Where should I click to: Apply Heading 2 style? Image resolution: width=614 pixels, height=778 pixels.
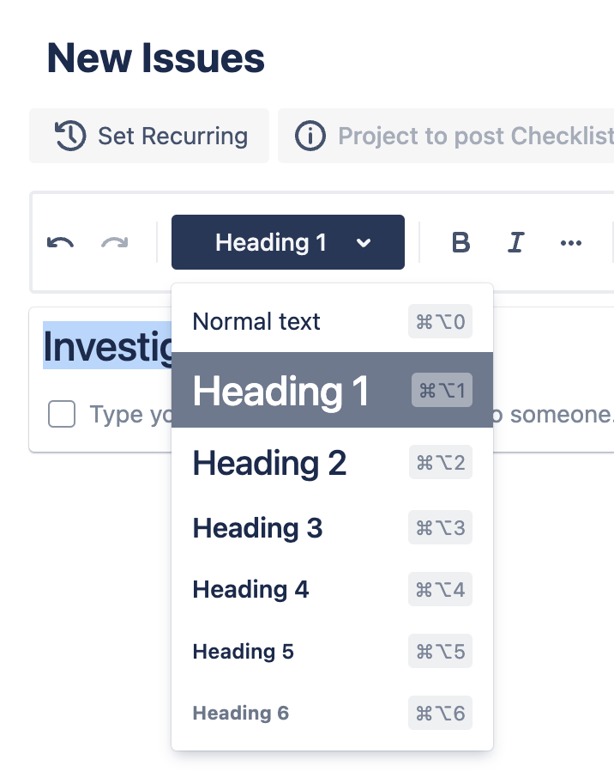pos(269,463)
